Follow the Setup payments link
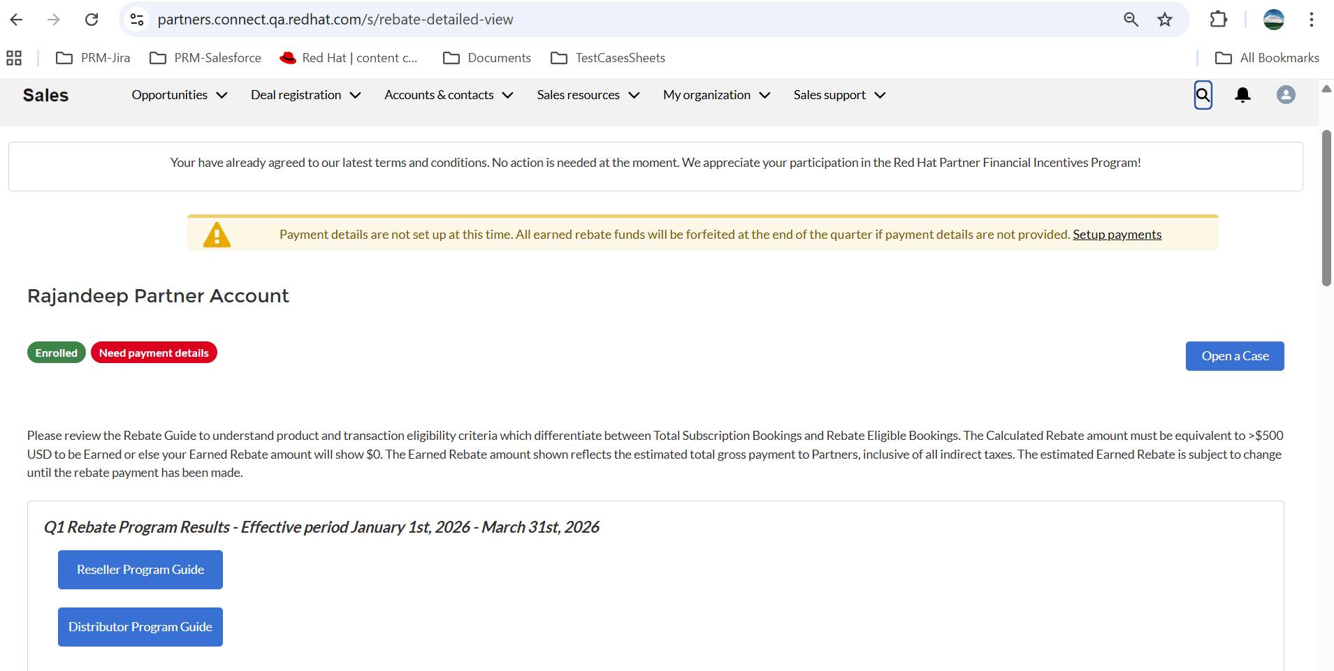Viewport: 1334px width, 671px height. [1117, 235]
